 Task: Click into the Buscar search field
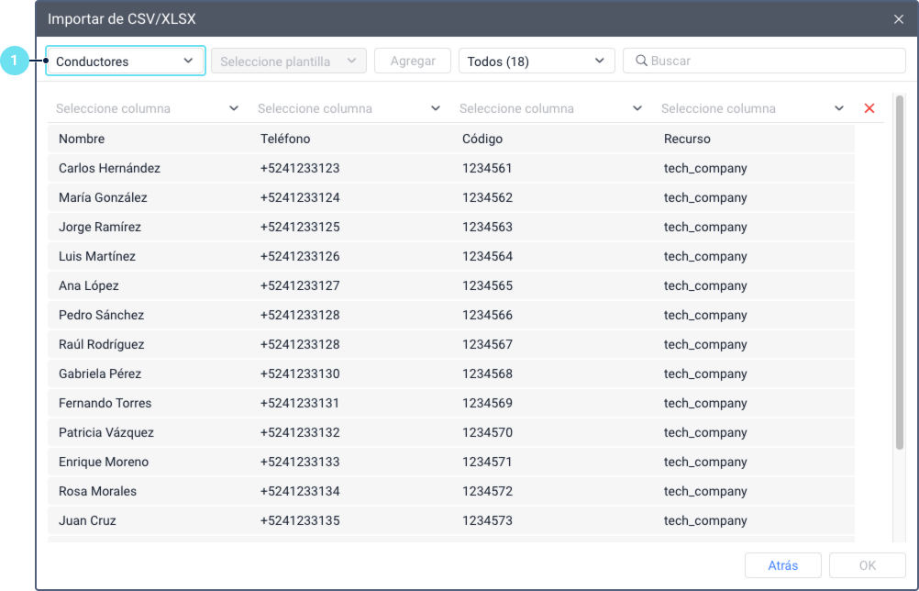pyautogui.click(x=770, y=61)
